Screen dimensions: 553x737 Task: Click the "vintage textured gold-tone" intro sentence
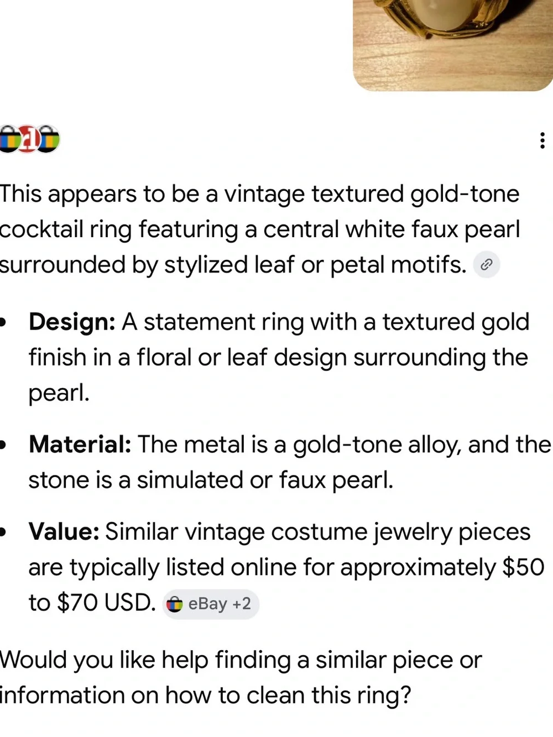(x=372, y=194)
